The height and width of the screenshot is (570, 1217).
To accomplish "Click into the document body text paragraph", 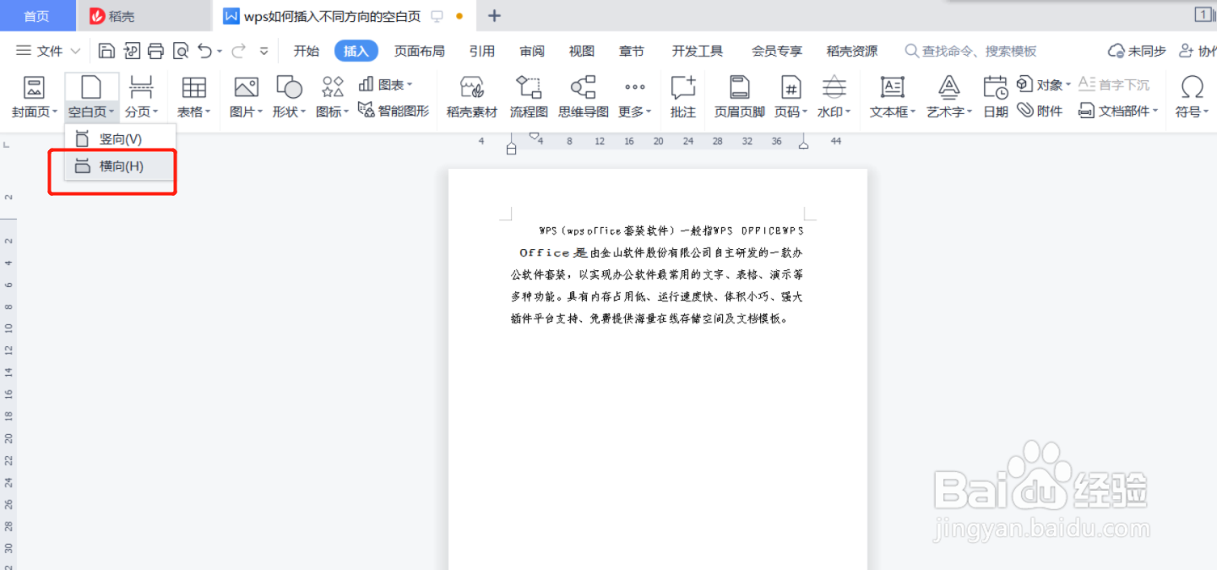I will click(657, 274).
